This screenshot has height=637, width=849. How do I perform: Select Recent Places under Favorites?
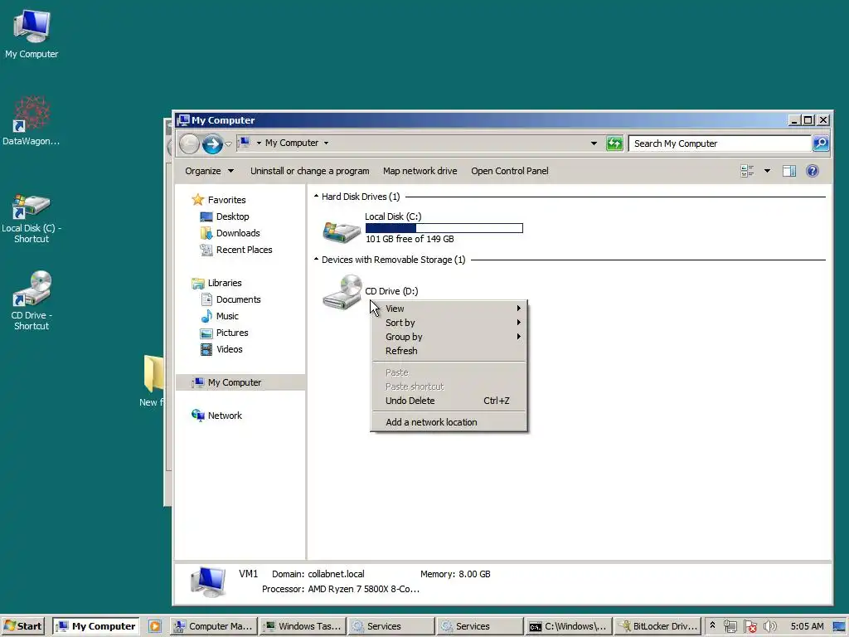click(244, 250)
